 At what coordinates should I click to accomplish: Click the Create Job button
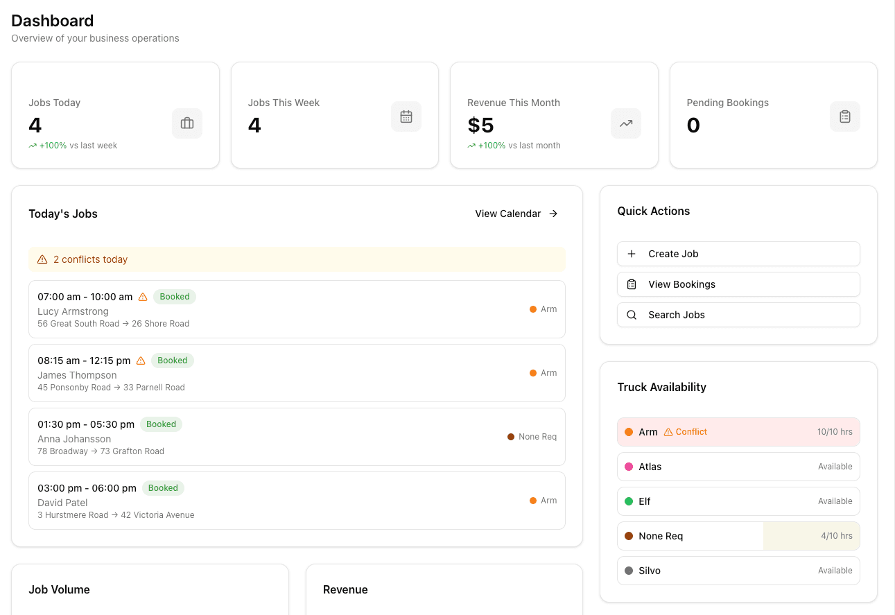tap(738, 254)
